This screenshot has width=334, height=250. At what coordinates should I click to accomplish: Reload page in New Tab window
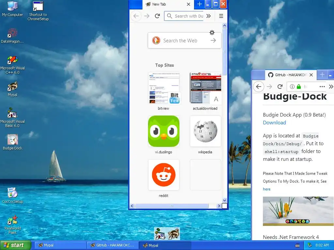click(x=158, y=16)
